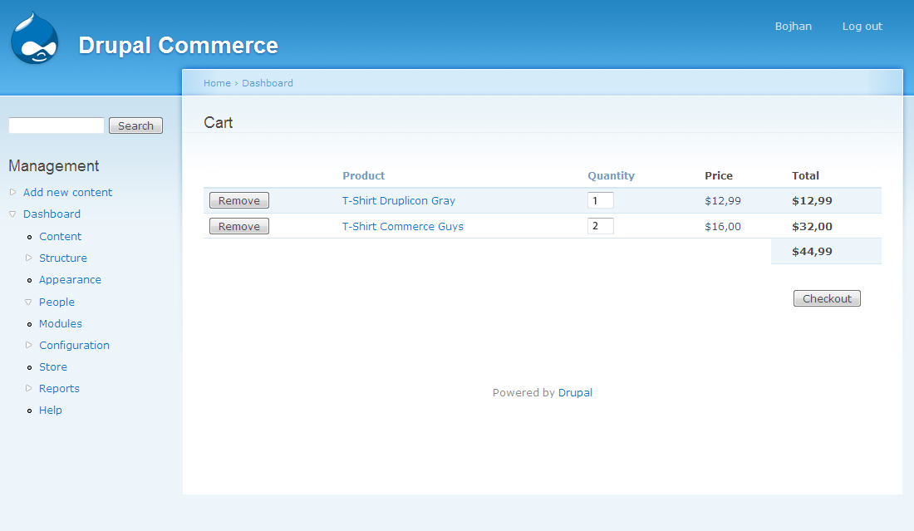
Task: Open the Drupal link in the footer
Action: point(575,391)
